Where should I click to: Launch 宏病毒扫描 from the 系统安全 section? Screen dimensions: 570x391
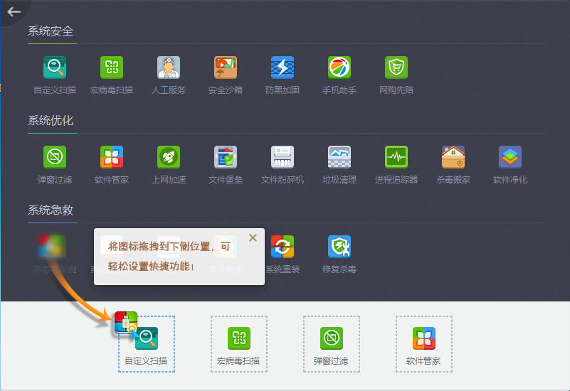coord(112,75)
